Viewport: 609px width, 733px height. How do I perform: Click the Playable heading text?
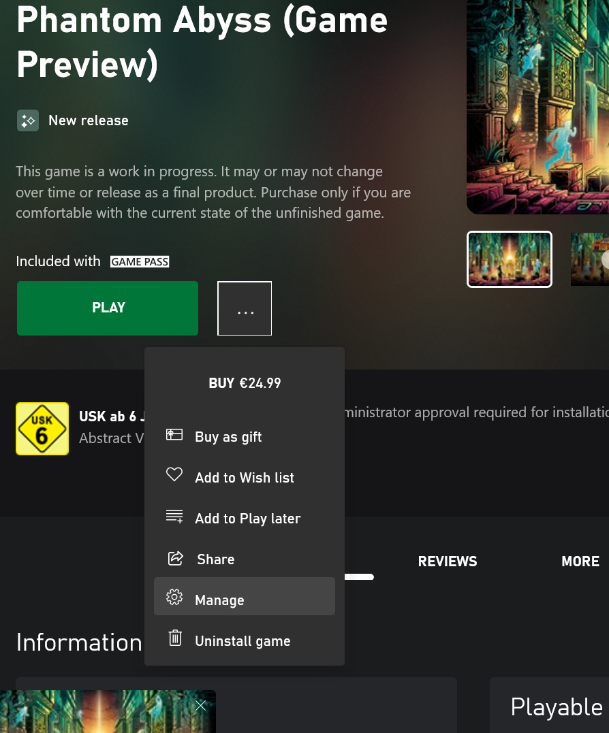tap(557, 707)
